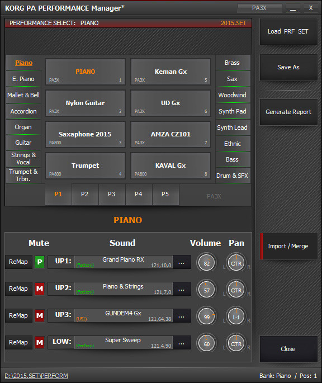The image size is (322, 383).
Task: Select the Ethnic bank
Action: tap(233, 144)
